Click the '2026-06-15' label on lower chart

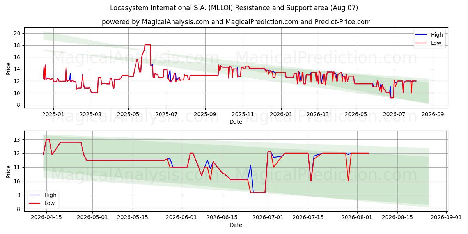tap(222, 218)
